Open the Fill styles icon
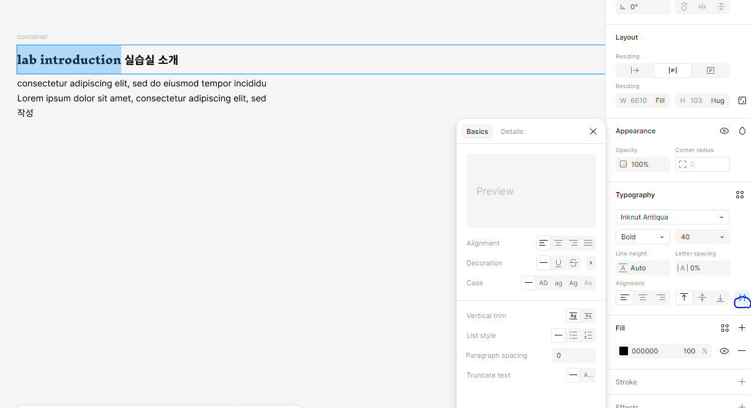 point(725,328)
